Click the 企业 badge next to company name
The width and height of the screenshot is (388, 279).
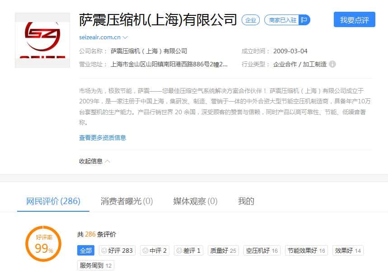[250, 20]
